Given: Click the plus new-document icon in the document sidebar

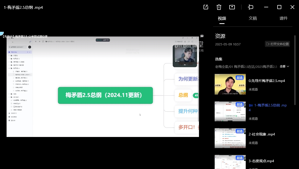Looking at the screenshot, I should tap(29, 47).
